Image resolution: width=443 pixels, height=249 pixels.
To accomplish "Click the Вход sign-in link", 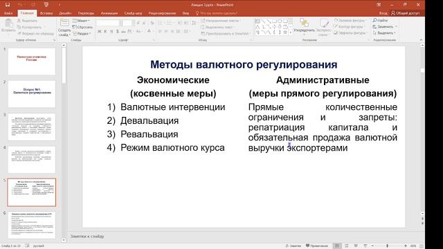I will (383, 13).
